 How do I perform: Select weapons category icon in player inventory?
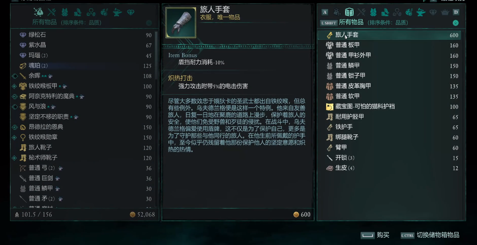52,12
